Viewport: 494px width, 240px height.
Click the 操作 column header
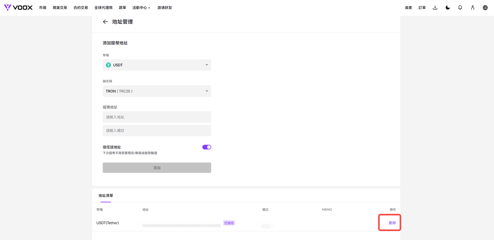click(393, 210)
